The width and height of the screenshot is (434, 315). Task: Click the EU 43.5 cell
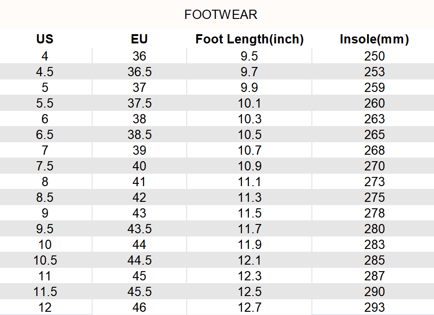(139, 229)
